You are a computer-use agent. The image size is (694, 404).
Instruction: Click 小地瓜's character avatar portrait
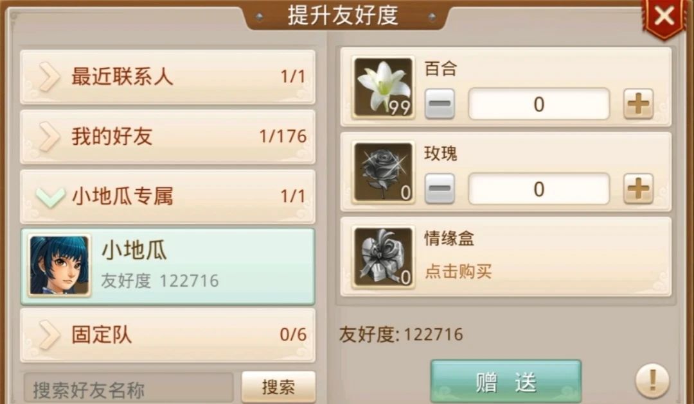coord(59,265)
